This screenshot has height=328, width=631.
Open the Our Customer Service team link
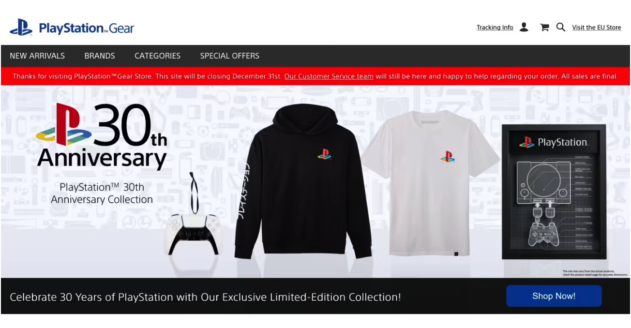click(x=329, y=76)
